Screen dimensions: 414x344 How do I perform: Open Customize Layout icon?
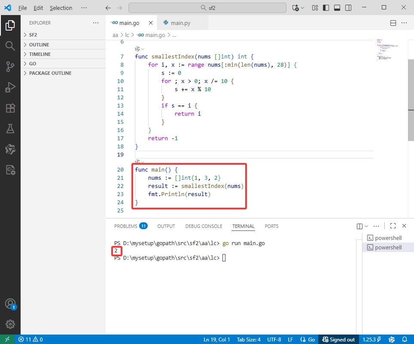point(315,8)
